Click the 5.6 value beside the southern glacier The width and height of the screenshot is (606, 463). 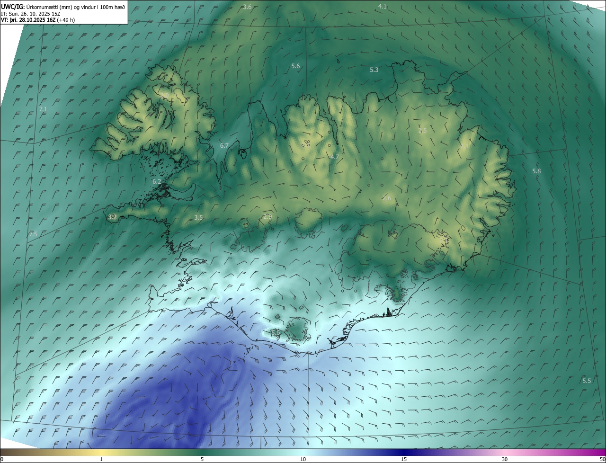(x=276, y=333)
